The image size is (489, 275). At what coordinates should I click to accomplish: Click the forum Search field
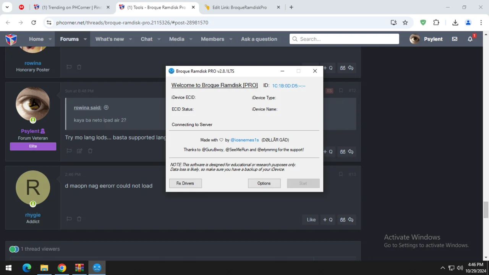click(x=344, y=39)
